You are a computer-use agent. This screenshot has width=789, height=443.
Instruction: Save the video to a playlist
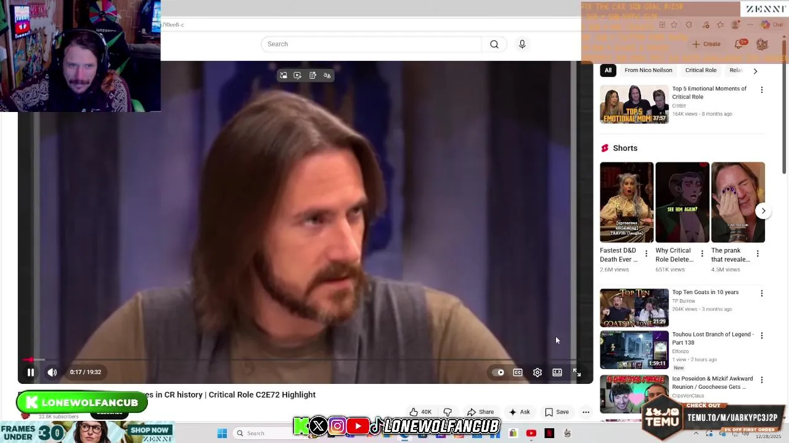557,412
